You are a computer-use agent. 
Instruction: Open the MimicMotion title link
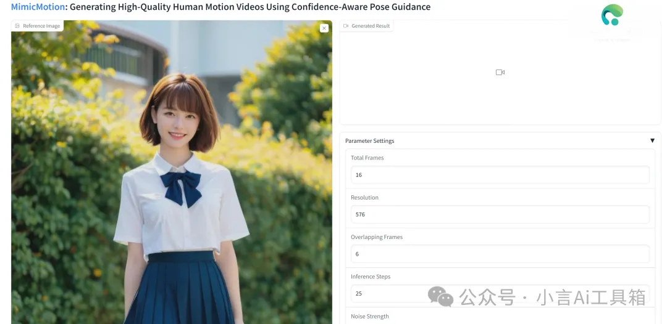click(x=38, y=7)
